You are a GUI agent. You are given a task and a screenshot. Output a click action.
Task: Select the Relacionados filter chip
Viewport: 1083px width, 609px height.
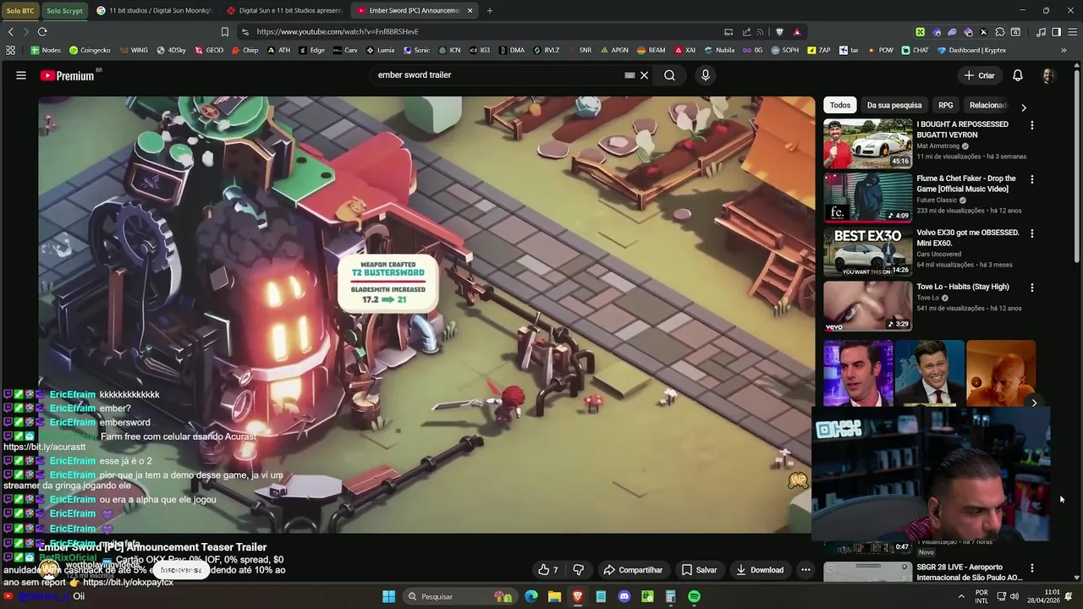pos(988,105)
